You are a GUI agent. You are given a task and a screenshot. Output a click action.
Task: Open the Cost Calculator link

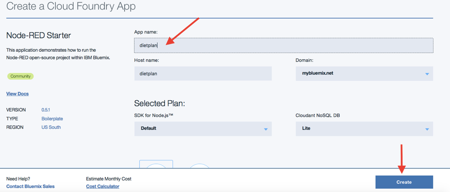[103, 186]
